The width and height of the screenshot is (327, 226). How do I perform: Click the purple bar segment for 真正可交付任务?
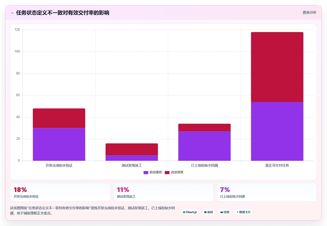tap(277, 131)
